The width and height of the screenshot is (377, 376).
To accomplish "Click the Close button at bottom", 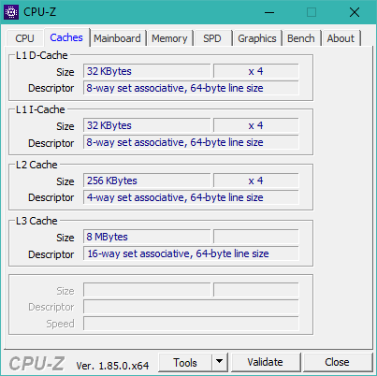I will [x=337, y=362].
